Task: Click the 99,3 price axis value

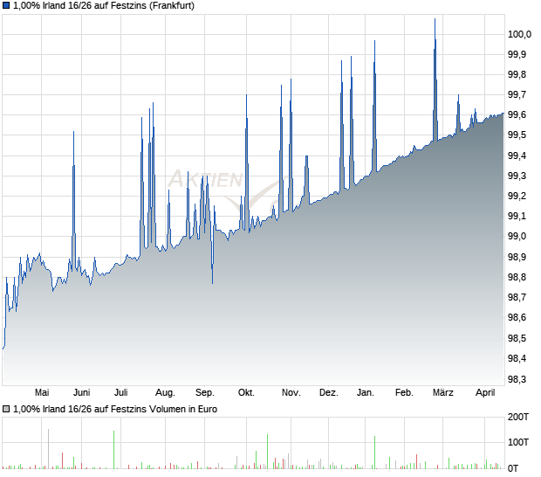Action: tap(517, 176)
